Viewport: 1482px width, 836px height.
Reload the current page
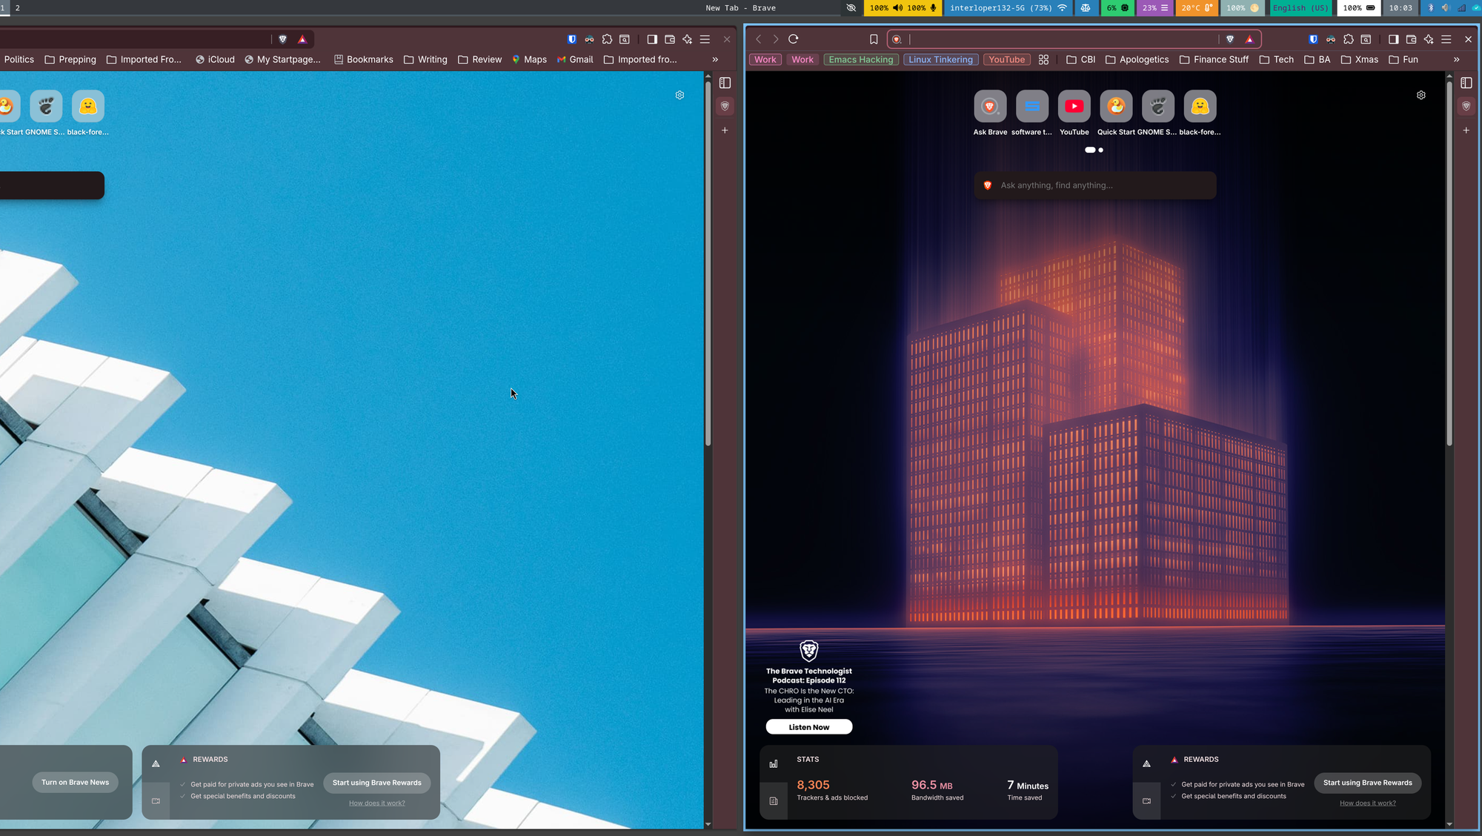pos(793,39)
